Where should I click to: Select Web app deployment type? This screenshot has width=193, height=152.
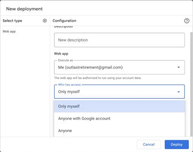(9, 31)
